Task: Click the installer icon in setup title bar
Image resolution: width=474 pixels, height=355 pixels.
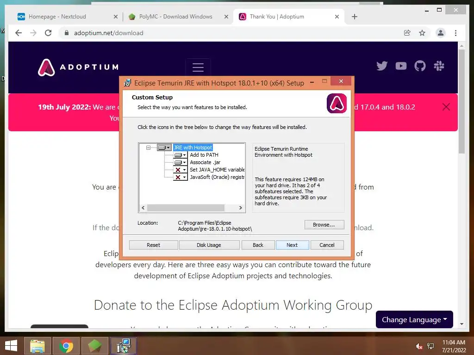Action: click(x=128, y=83)
